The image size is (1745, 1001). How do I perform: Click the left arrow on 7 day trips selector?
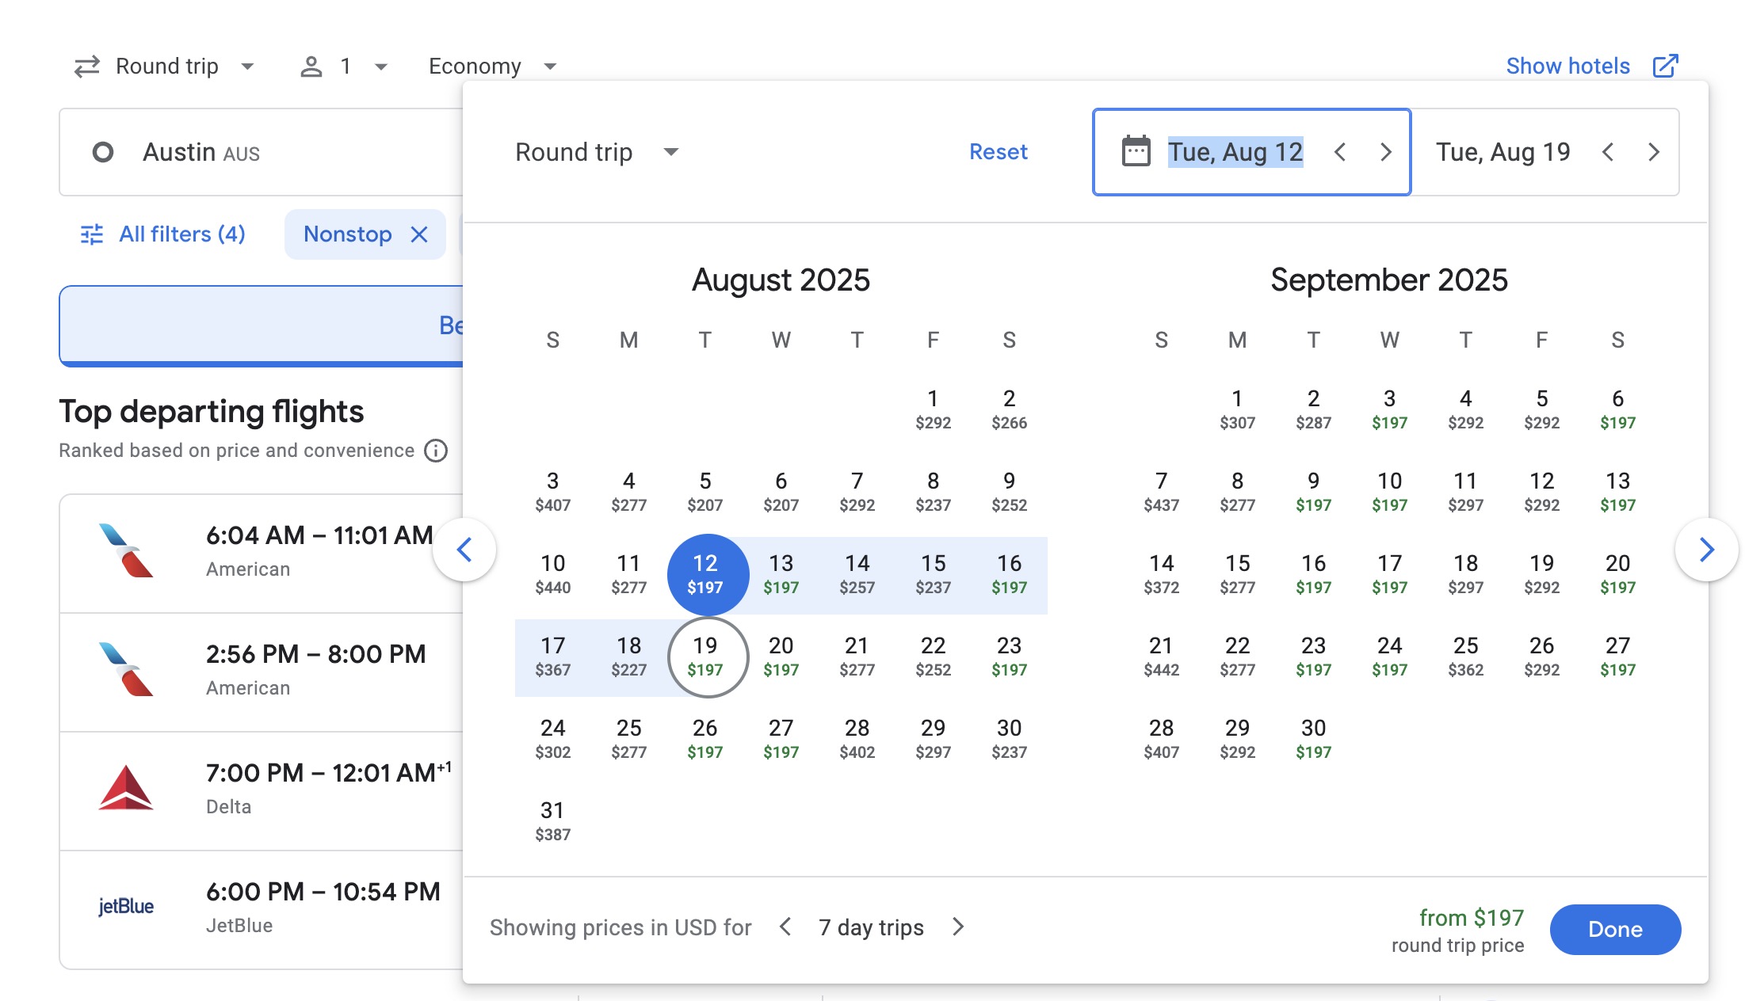tap(784, 926)
